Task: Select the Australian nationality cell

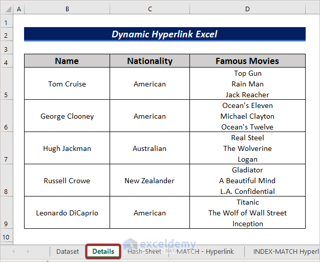Action: click(x=150, y=148)
